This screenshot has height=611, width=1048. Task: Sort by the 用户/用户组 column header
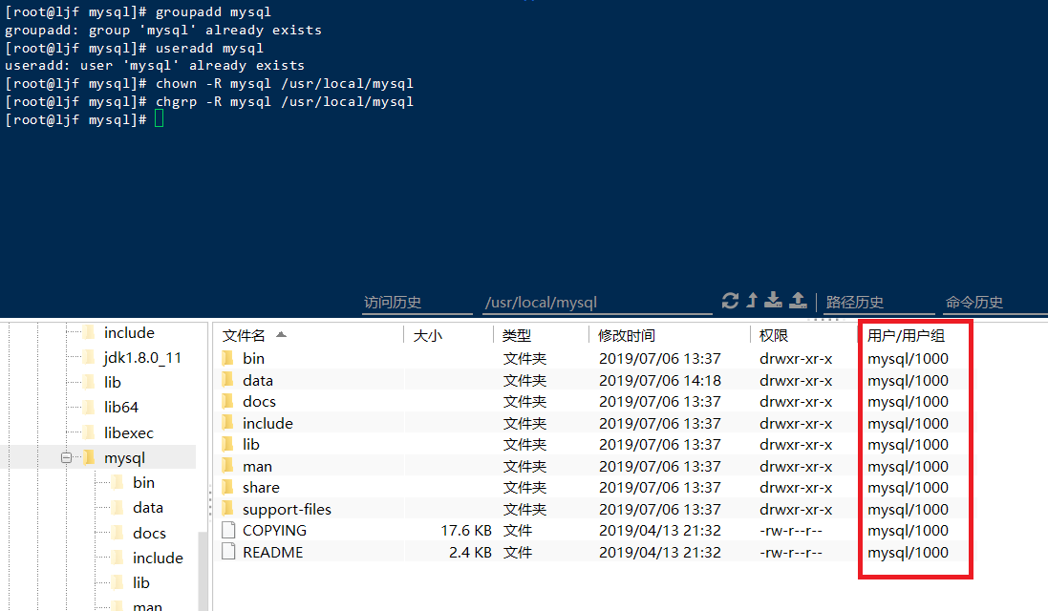(x=906, y=335)
